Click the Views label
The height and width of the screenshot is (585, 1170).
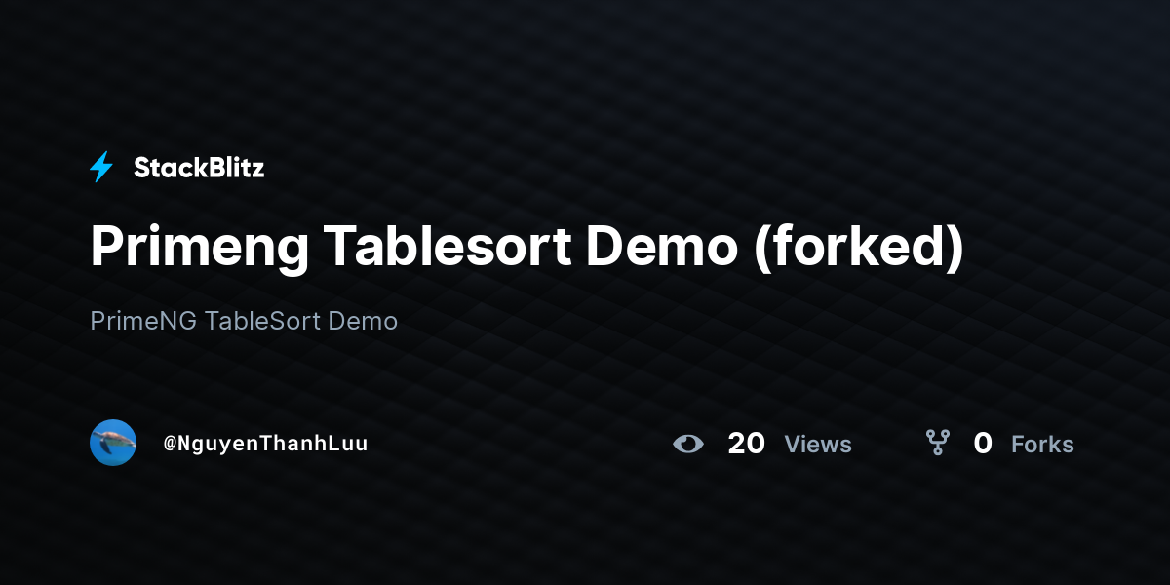coord(818,445)
